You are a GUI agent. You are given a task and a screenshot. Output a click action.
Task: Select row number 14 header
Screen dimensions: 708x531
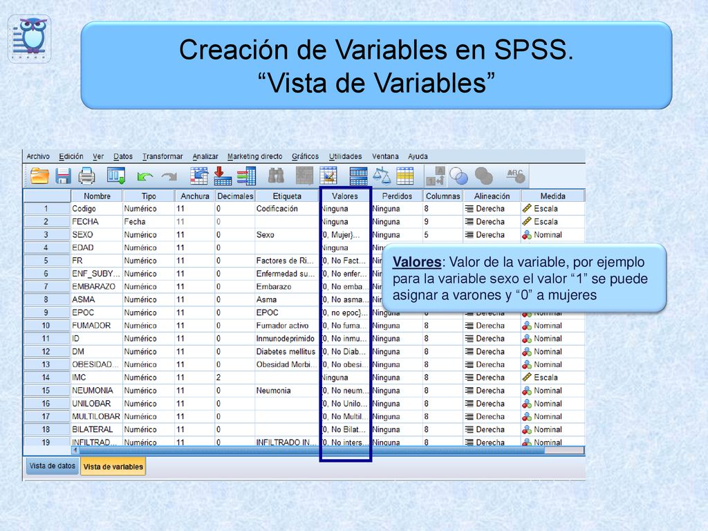[46, 378]
